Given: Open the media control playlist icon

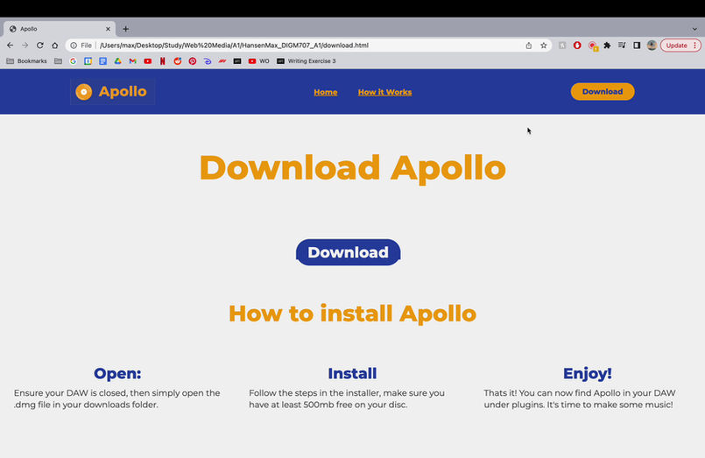Looking at the screenshot, I should click(x=622, y=46).
